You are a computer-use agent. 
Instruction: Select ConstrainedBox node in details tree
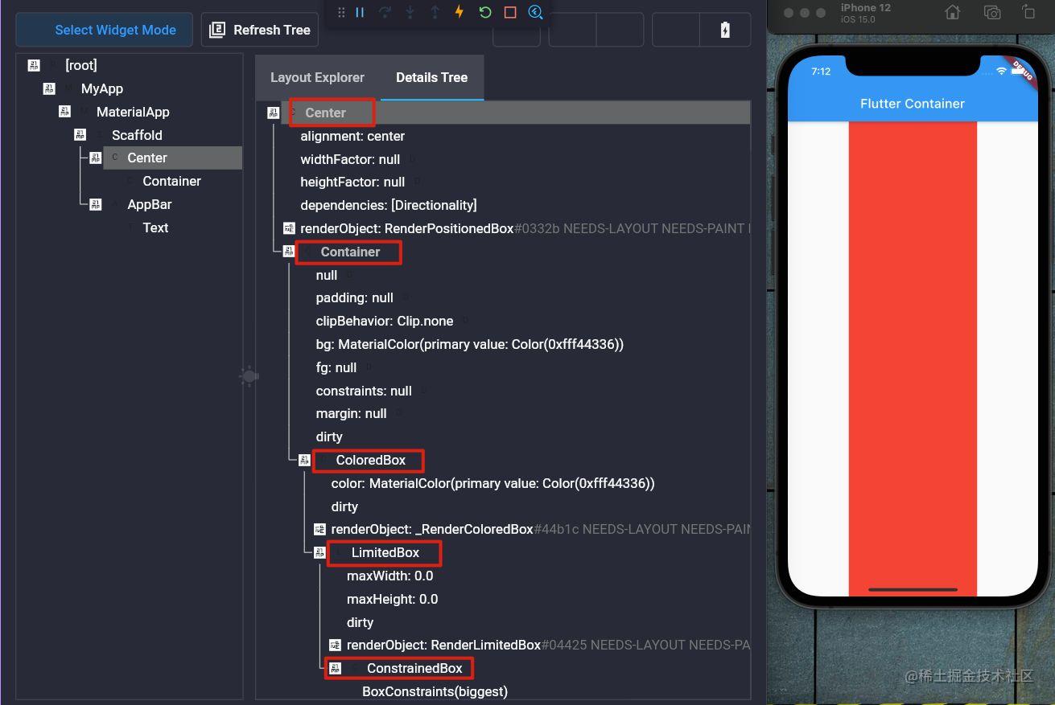pos(414,668)
